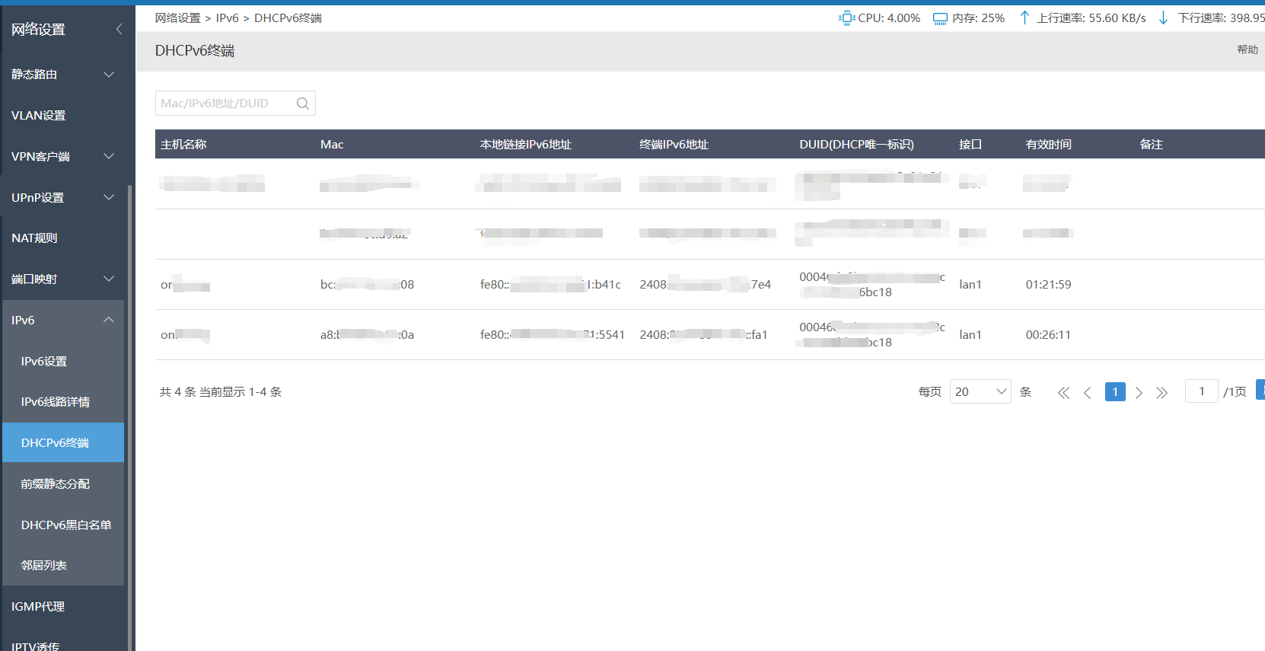Click the Mac cell starting with a8:
This screenshot has height=651, width=1265.
point(367,334)
